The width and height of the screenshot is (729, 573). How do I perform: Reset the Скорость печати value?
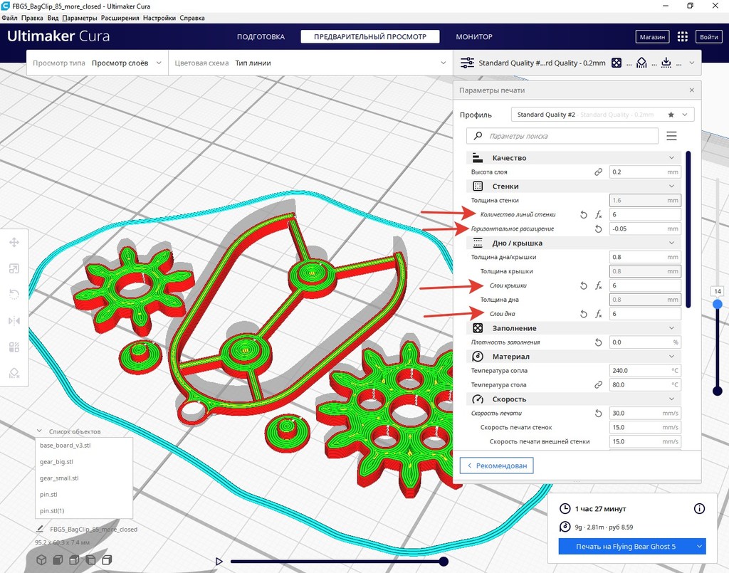click(598, 413)
